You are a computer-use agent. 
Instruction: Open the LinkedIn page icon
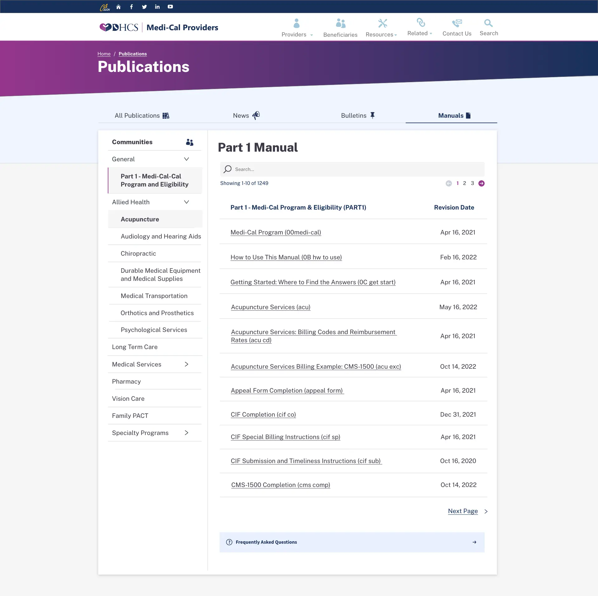point(157,6)
